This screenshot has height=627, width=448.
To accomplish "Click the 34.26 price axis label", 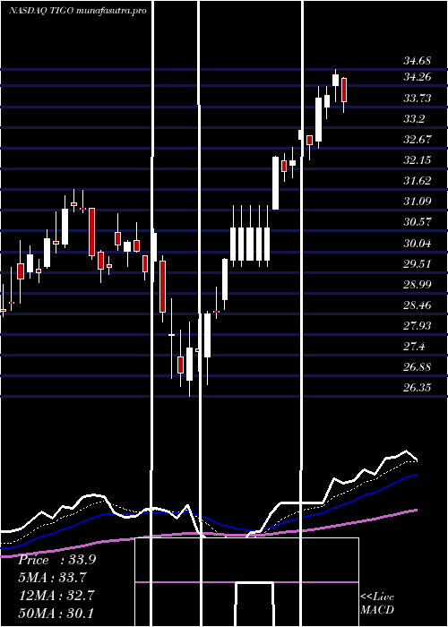I will (417, 77).
